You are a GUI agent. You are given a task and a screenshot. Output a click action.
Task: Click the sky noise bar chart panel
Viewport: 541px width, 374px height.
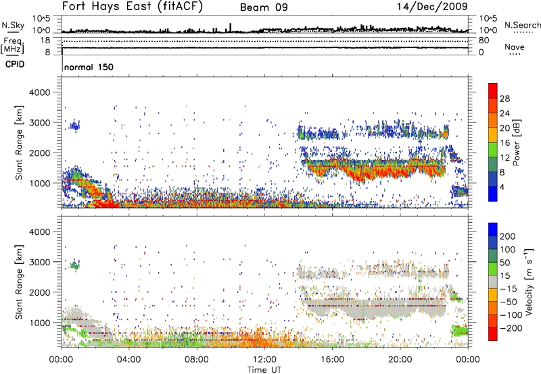pyautogui.click(x=265, y=24)
